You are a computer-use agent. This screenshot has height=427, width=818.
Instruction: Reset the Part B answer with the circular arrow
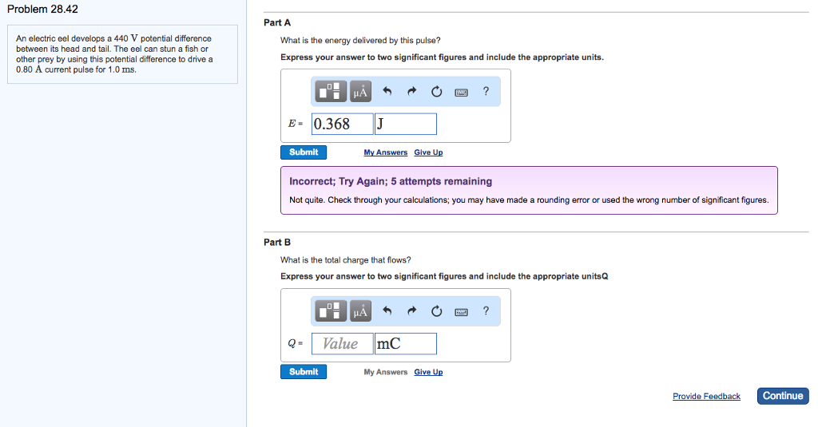(436, 311)
